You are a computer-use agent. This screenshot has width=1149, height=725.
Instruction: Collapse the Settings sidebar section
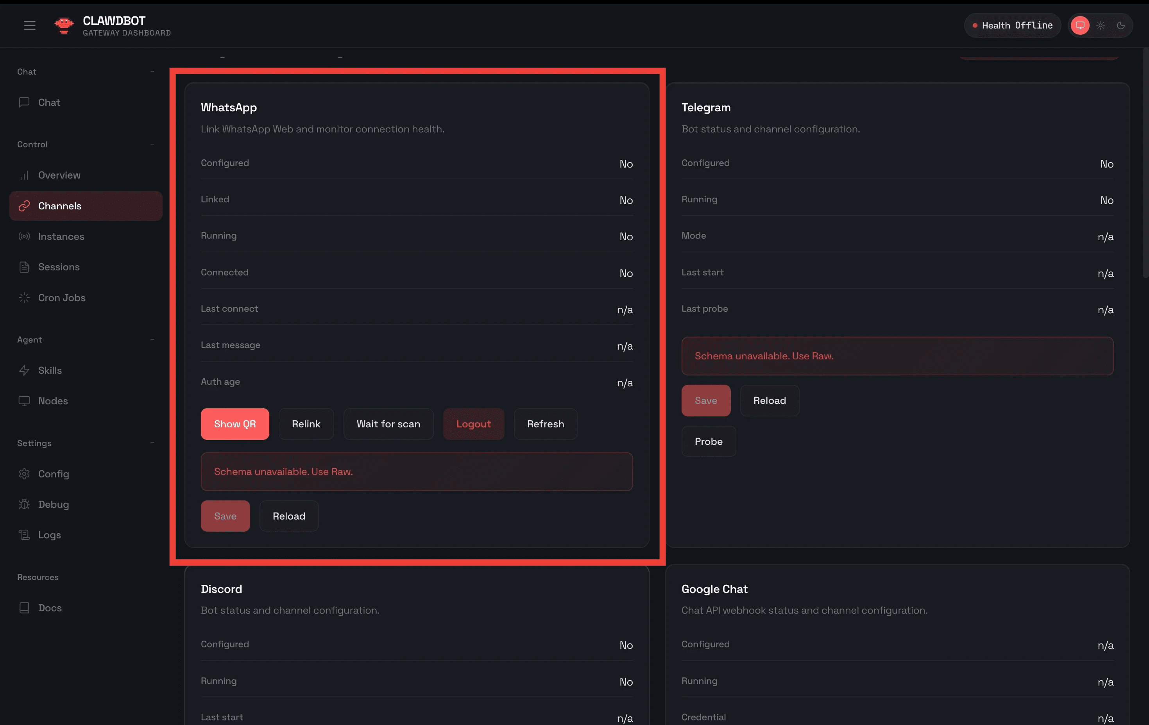pyautogui.click(x=152, y=443)
